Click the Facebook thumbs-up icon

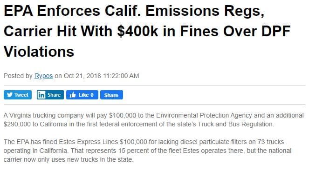pos(73,95)
